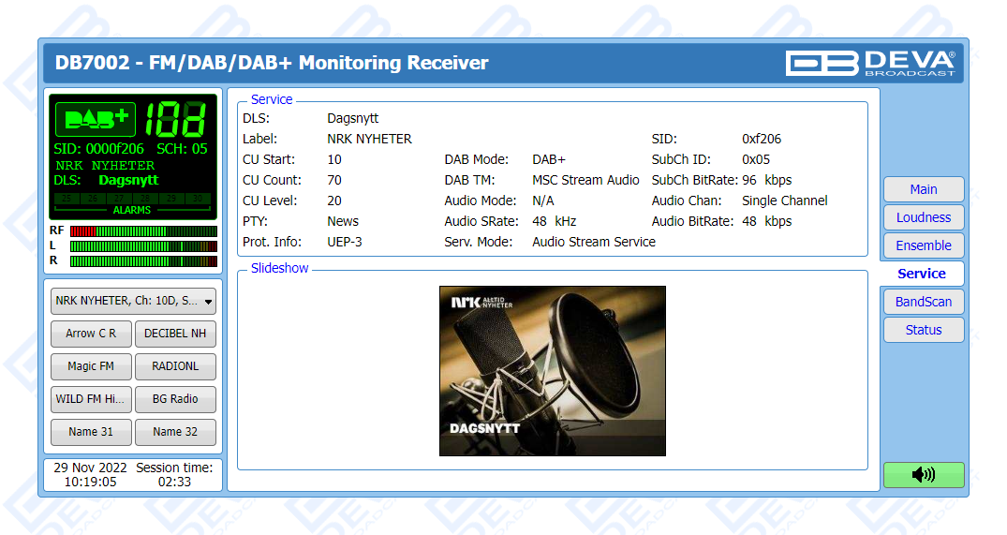Viewport: 1007px width, 535px height.
Task: Switch to BG Radio preset
Action: pos(175,399)
